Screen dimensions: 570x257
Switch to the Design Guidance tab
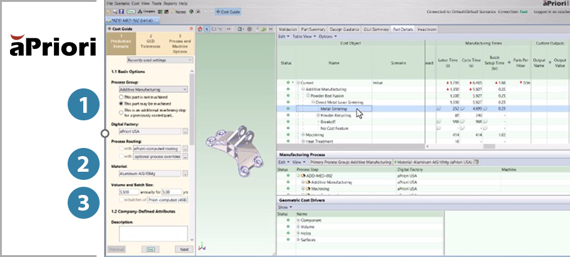[x=345, y=29]
